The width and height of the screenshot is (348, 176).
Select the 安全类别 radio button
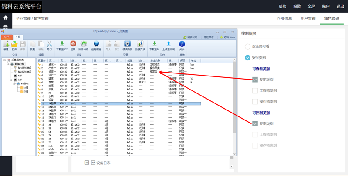point(247,57)
